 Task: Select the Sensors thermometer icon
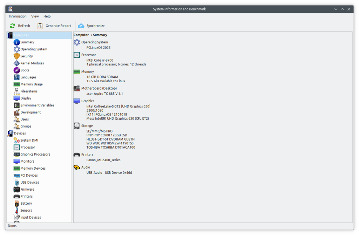coord(16,210)
